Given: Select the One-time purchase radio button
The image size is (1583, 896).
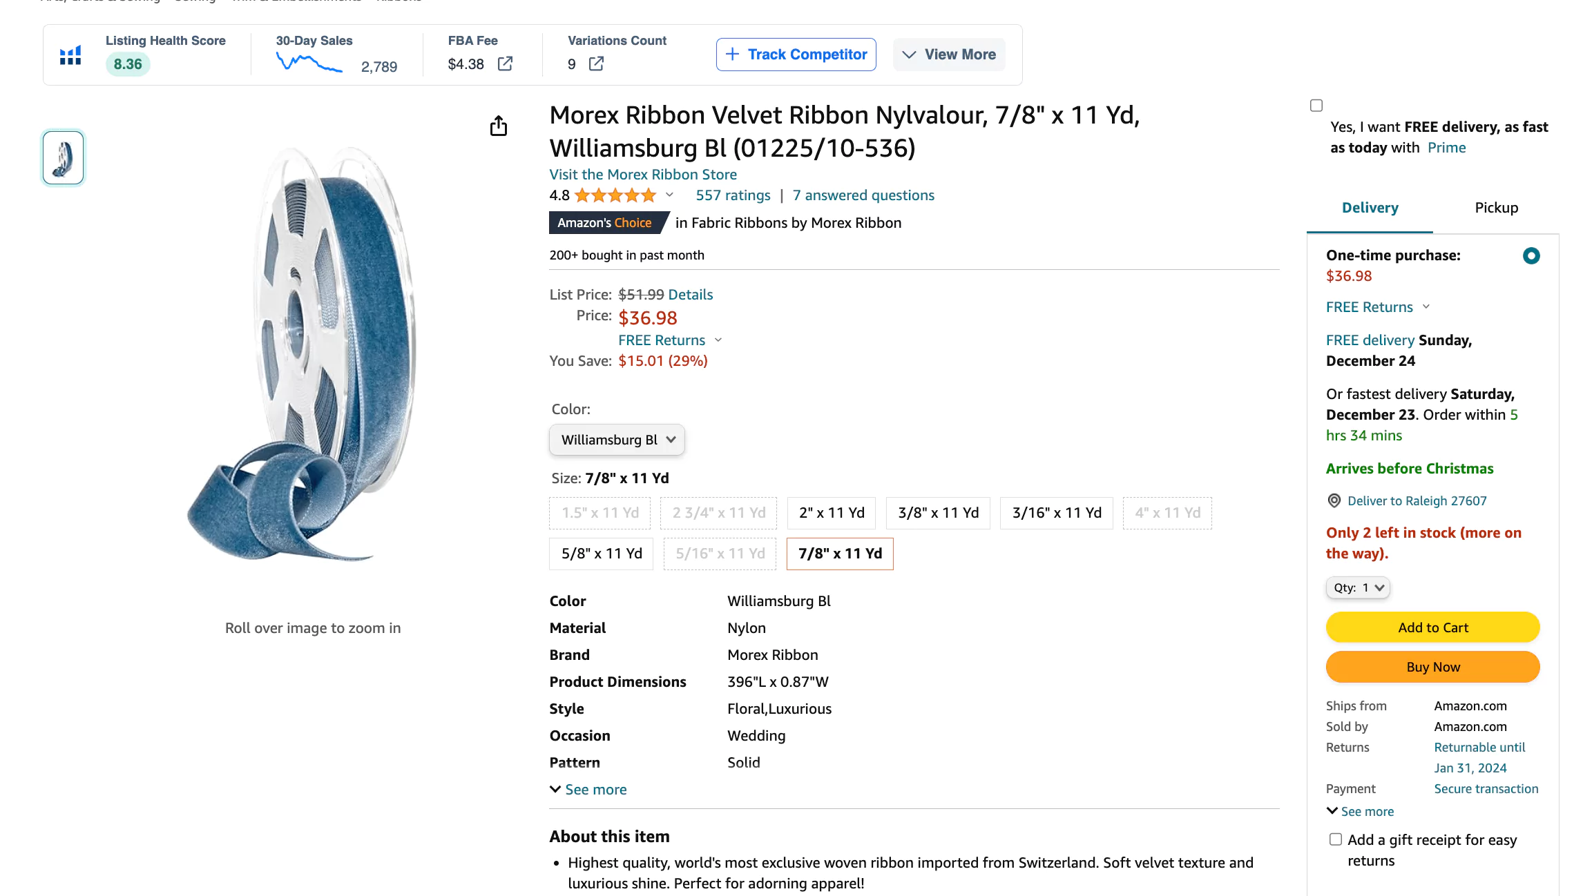Looking at the screenshot, I should tap(1531, 256).
